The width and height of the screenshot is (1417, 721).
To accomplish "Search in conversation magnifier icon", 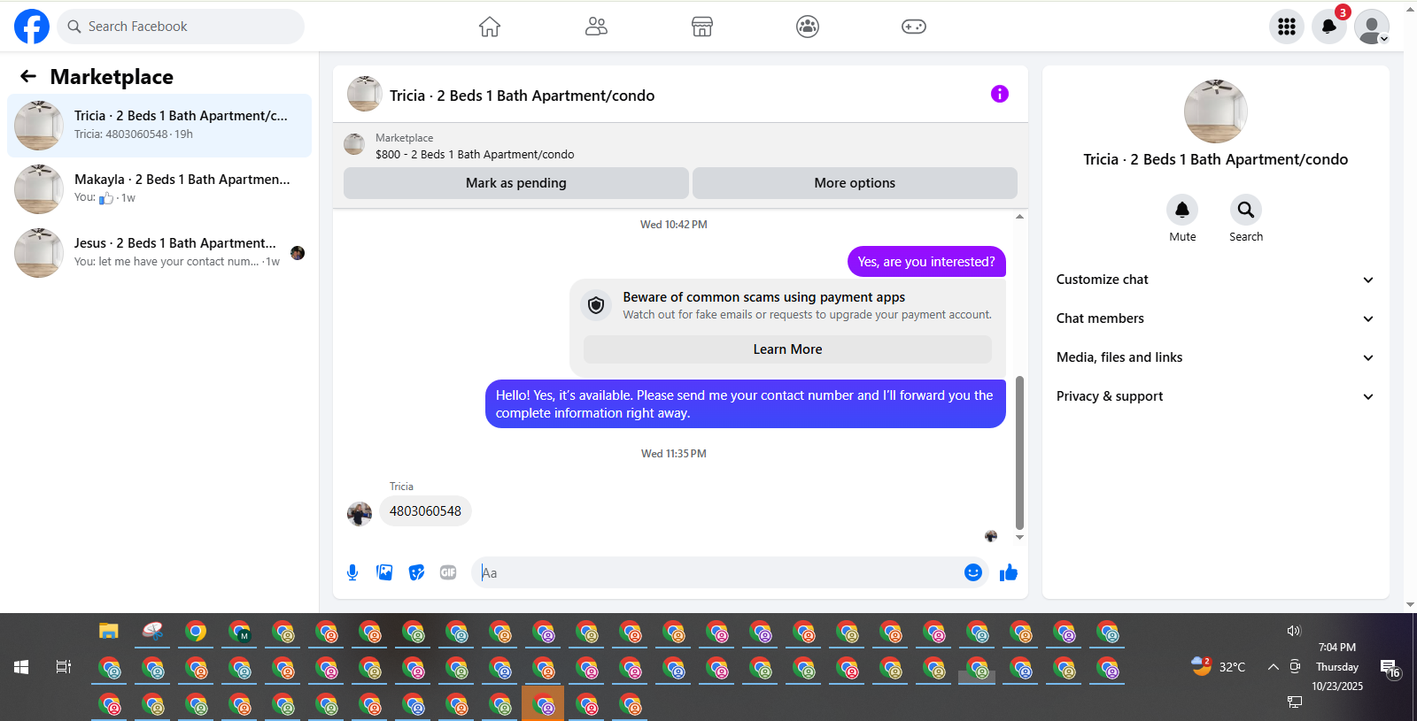I will (x=1246, y=210).
